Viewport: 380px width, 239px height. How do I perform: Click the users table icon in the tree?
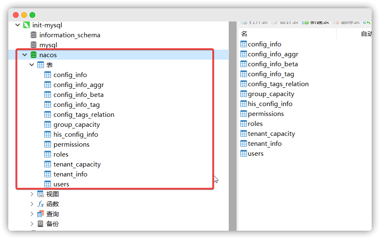pyautogui.click(x=48, y=184)
